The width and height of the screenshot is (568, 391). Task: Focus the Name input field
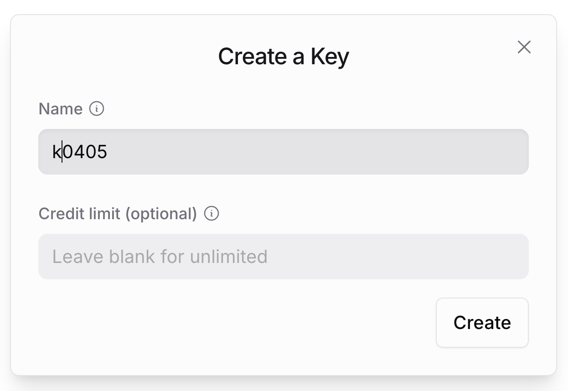click(283, 152)
